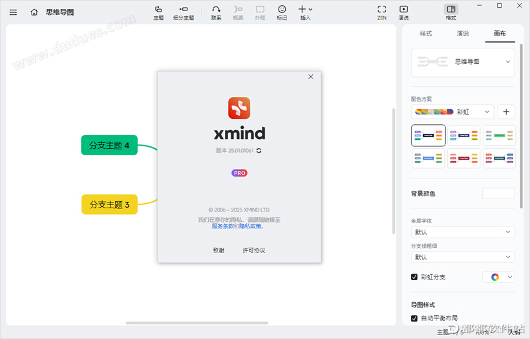This screenshot has width=530, height=339.
Task: Open the rainbow branch color wheel dropdown
Action: coord(498,277)
